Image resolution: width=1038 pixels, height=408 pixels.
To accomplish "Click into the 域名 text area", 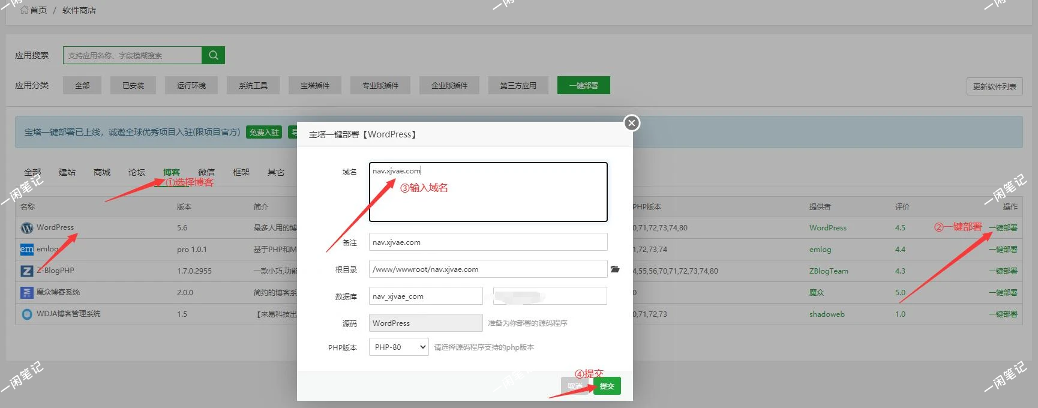I will click(x=488, y=192).
